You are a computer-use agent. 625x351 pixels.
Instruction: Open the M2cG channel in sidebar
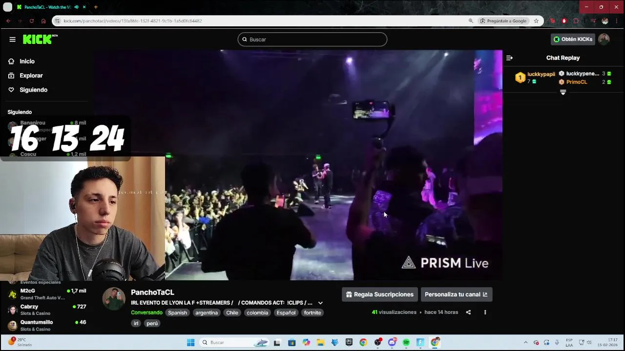tap(47, 294)
